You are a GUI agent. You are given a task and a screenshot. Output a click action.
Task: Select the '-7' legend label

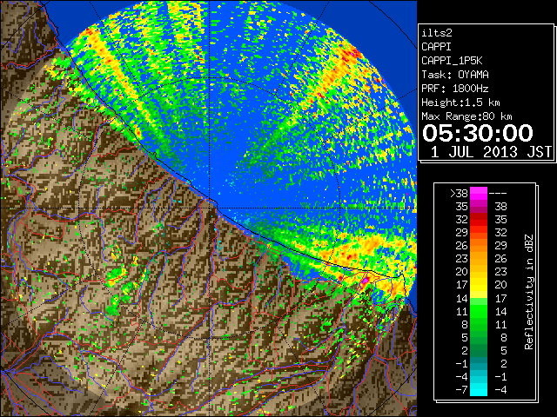pyautogui.click(x=462, y=390)
